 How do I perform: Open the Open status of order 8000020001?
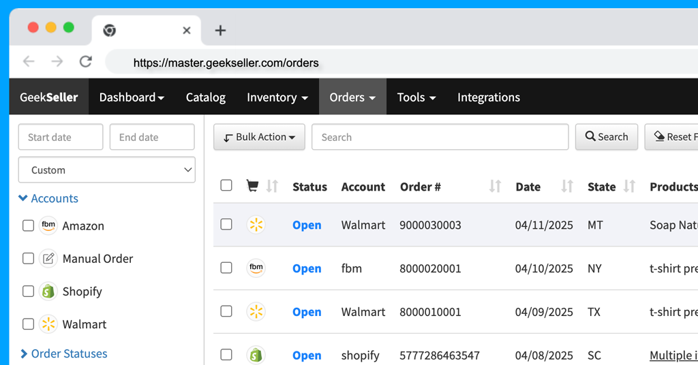[x=307, y=268]
